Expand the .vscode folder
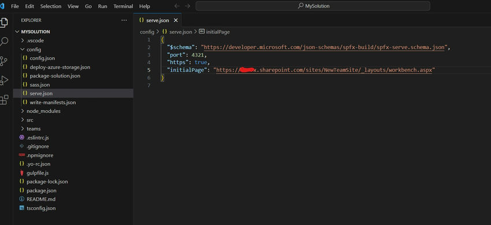Screen dimensions: 491x225 coord(32,40)
